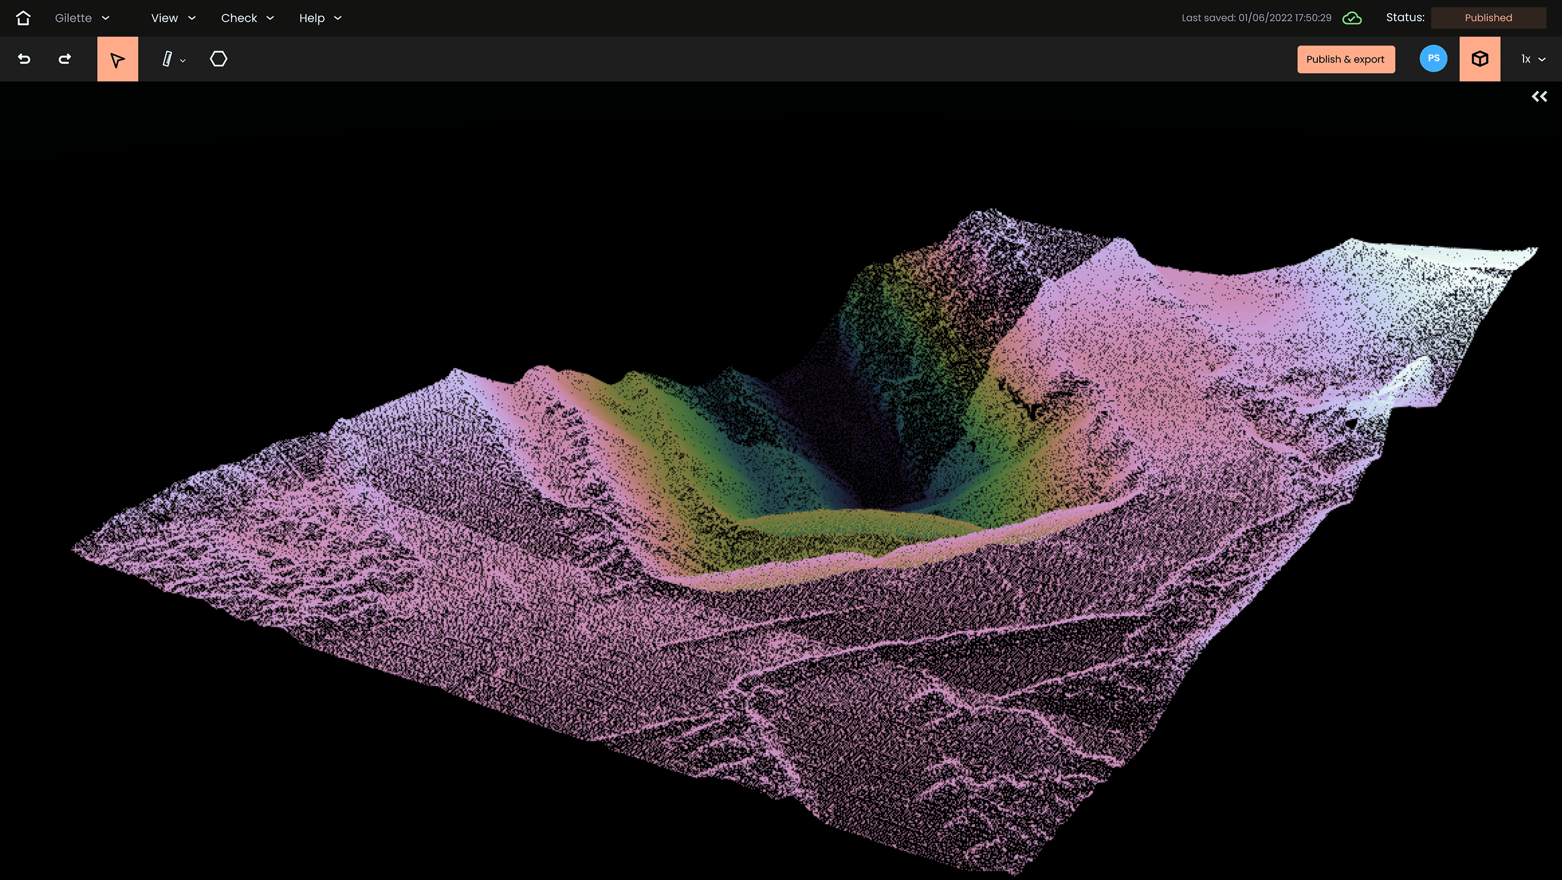Redo the last action

pyautogui.click(x=65, y=59)
